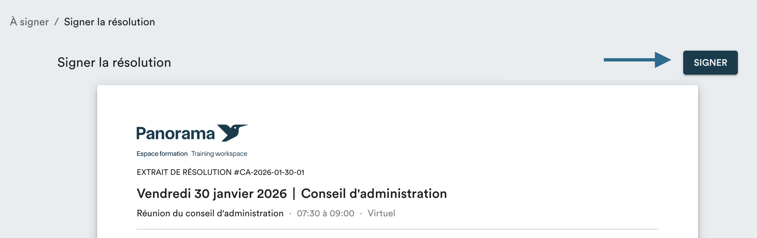This screenshot has height=238, width=757.
Task: Click the Réunion du conseil d'administration subtitle
Action: 210,213
